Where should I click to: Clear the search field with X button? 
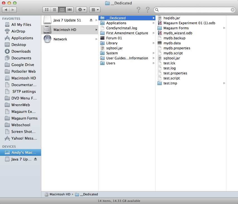click(x=232, y=10)
